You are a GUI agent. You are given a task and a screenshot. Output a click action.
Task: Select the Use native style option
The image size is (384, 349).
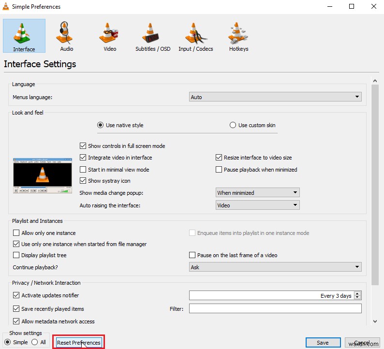pyautogui.click(x=120, y=125)
